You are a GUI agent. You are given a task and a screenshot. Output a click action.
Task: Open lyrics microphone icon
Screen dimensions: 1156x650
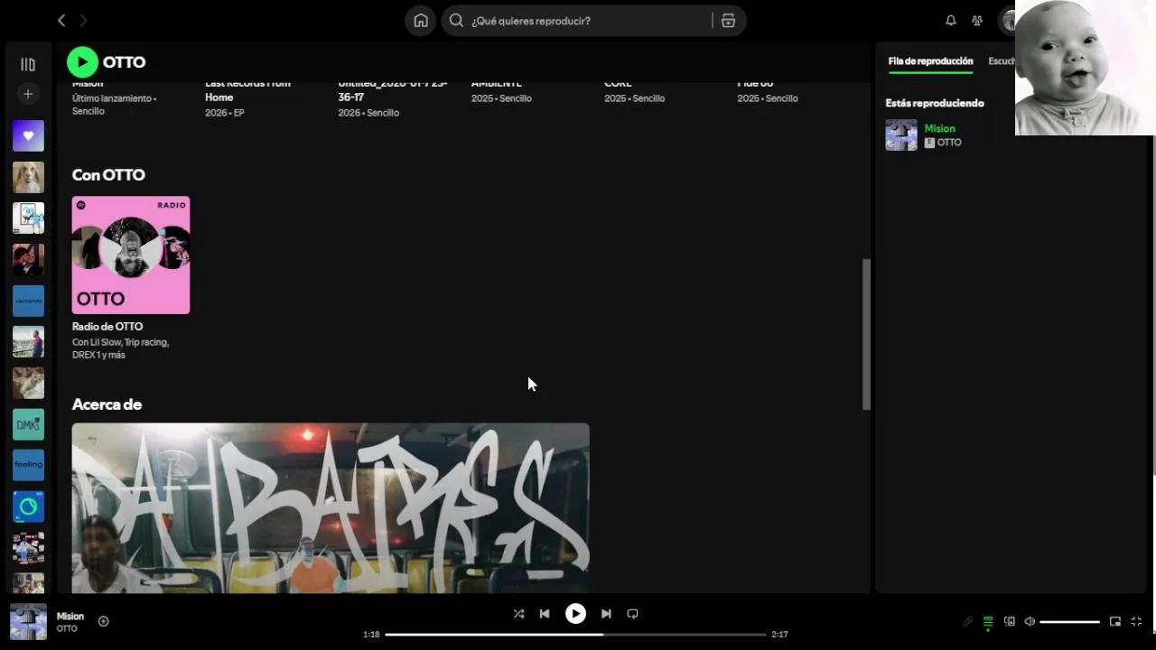967,621
